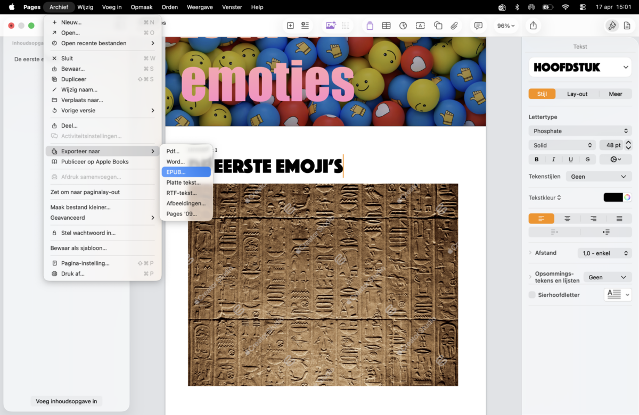Screen dimensions: 639x415
Task: Increase the font size with stepper
Action: click(628, 143)
